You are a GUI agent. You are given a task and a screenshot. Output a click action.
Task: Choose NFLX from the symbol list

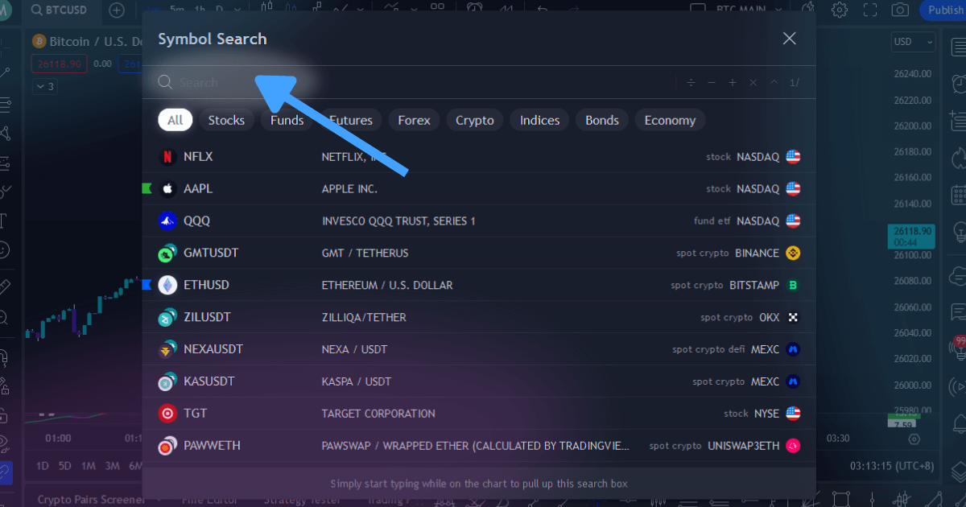479,156
